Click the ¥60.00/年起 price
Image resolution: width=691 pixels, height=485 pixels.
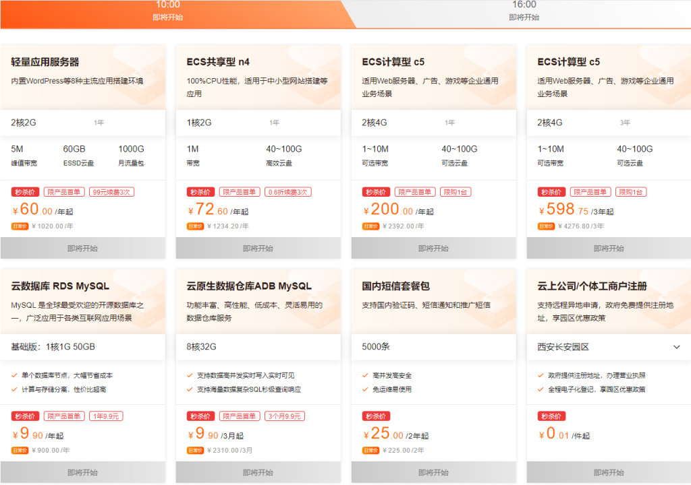(x=43, y=209)
